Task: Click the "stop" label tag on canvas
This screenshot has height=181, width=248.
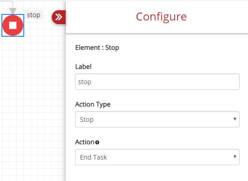Action: pyautogui.click(x=34, y=15)
